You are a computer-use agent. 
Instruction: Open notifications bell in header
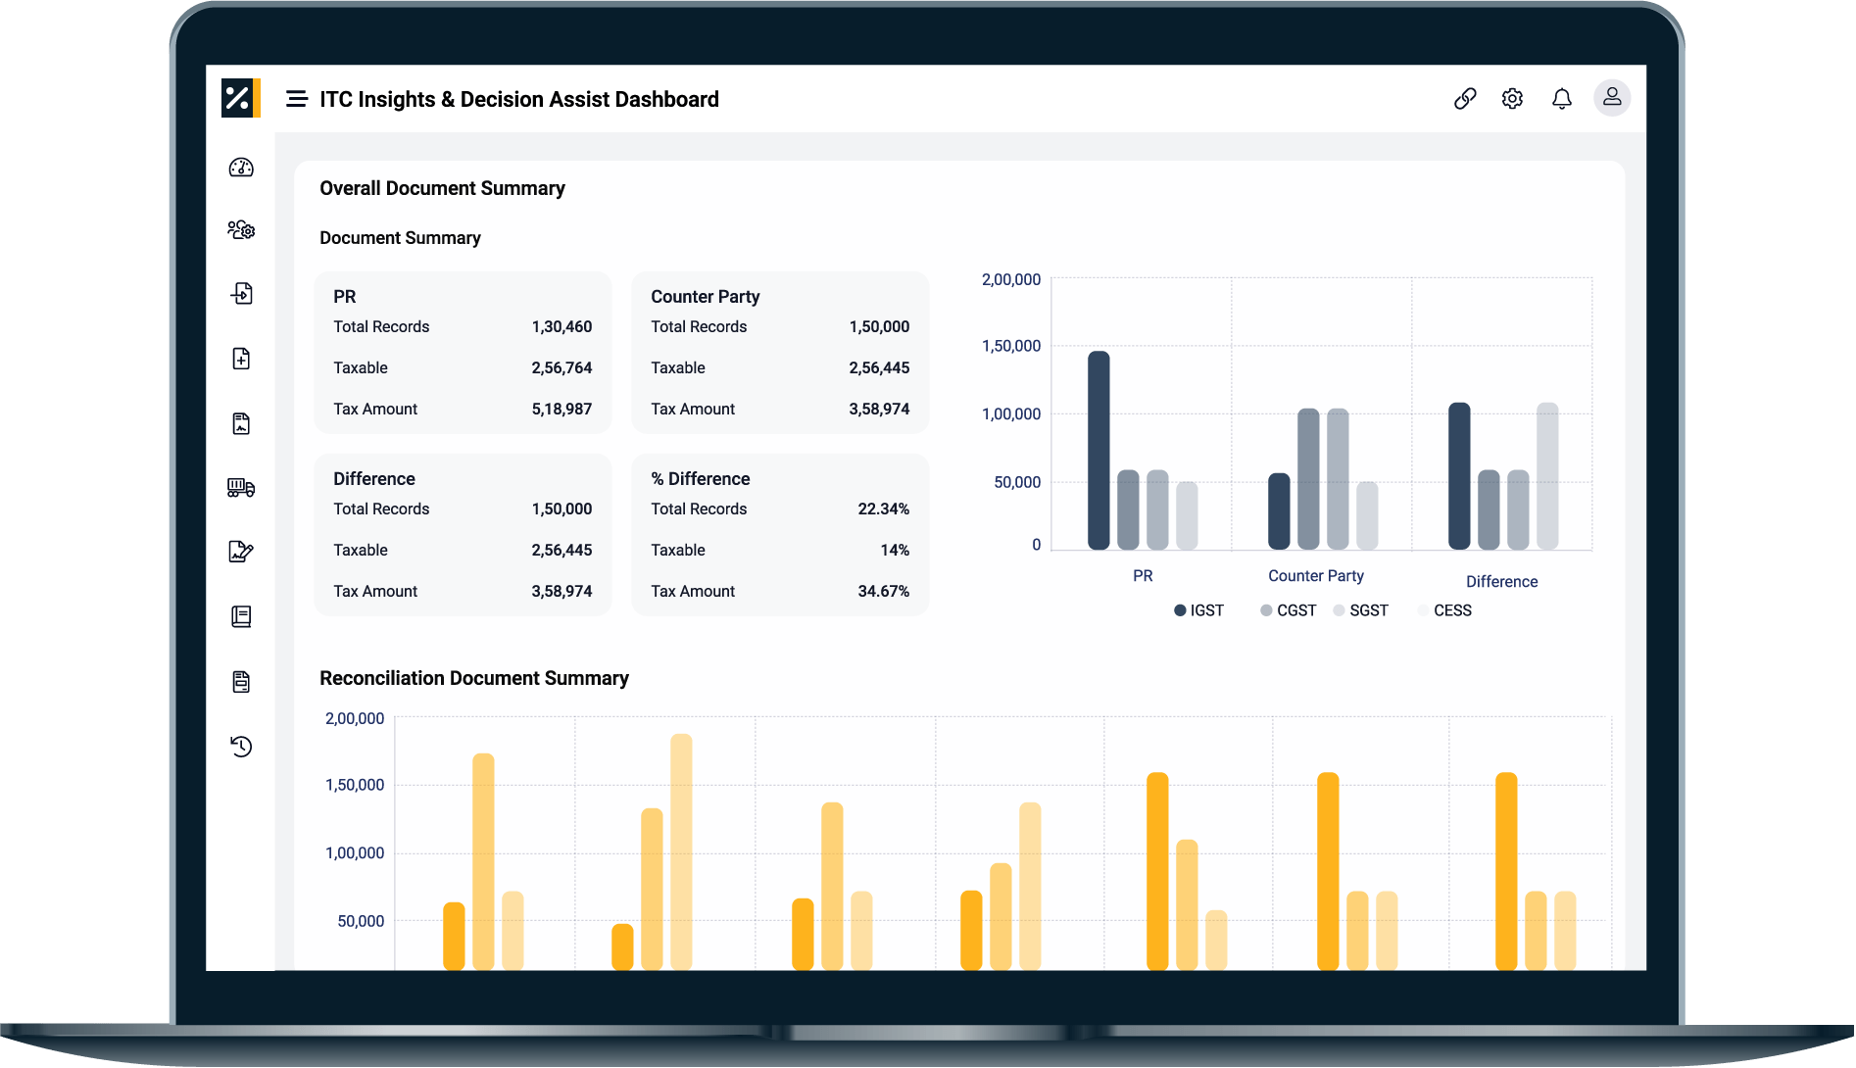(x=1561, y=99)
